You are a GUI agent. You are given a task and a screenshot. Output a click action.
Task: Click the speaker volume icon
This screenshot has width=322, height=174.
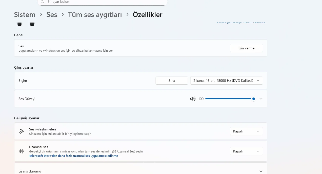pos(193,99)
